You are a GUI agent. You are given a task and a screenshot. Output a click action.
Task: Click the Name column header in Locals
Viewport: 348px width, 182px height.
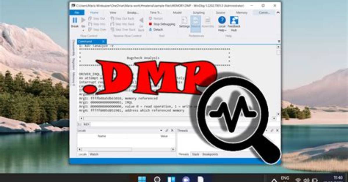[102, 136]
